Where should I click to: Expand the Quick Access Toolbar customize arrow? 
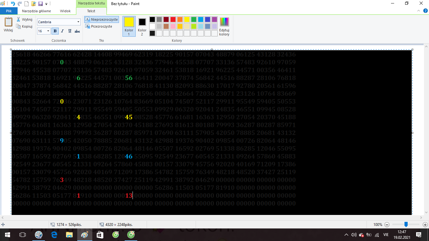pyautogui.click(x=46, y=4)
